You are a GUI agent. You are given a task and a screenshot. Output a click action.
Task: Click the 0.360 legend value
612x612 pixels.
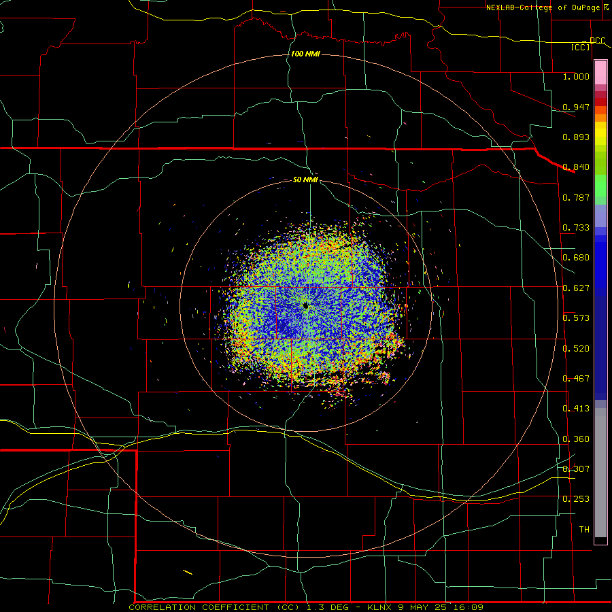576,439
